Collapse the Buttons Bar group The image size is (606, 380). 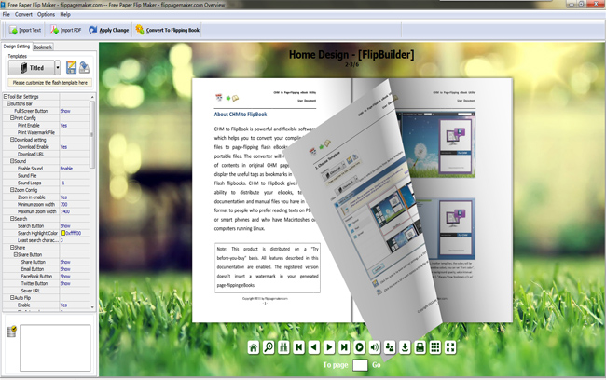(8, 104)
